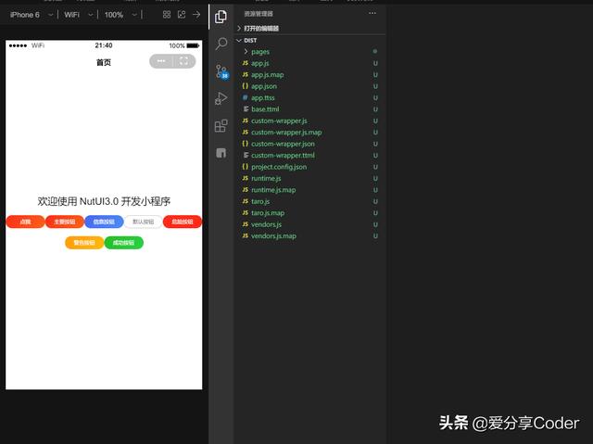The height and width of the screenshot is (444, 593).
Task: Click the grid icon in simulator toolbar
Action: click(x=167, y=15)
